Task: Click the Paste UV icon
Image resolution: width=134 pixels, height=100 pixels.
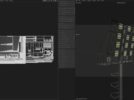Action: (59, 52)
